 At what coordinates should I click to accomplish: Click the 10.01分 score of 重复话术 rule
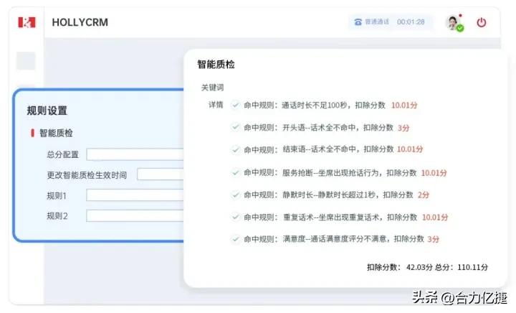[x=435, y=217]
